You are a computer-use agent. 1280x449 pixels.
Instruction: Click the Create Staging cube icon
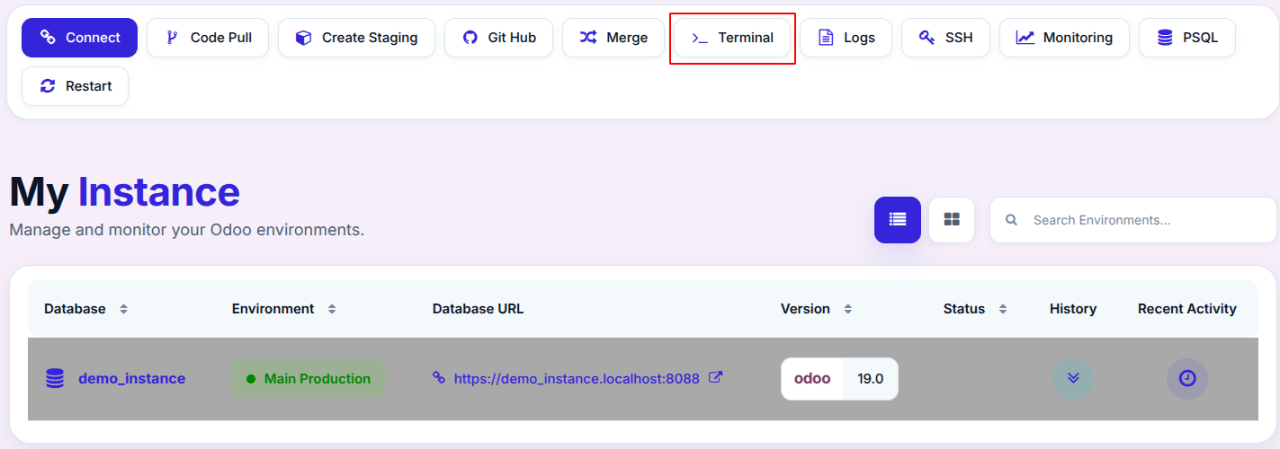(x=304, y=38)
